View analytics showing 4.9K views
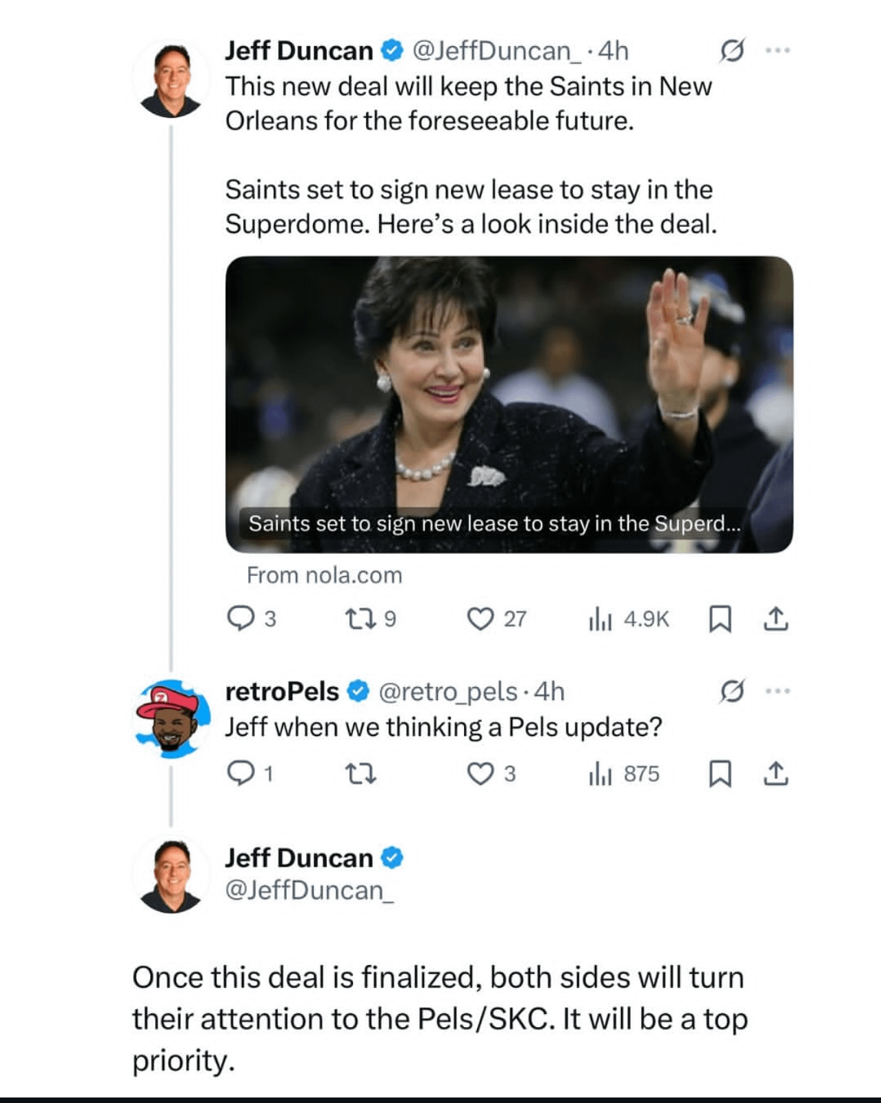 600,619
